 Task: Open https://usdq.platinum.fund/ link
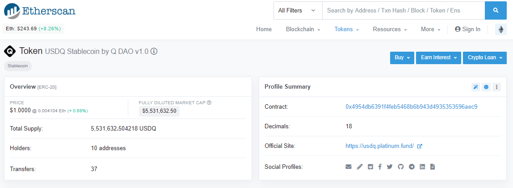point(379,146)
